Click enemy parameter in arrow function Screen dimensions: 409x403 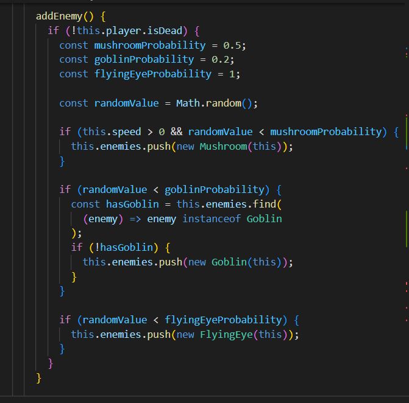pyautogui.click(x=103, y=219)
